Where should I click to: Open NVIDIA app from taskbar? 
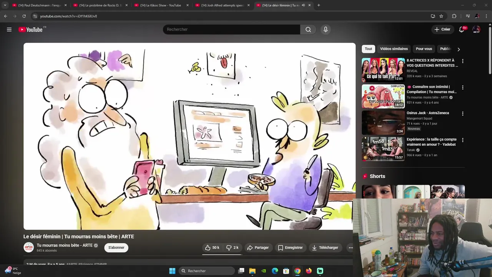coord(264,271)
